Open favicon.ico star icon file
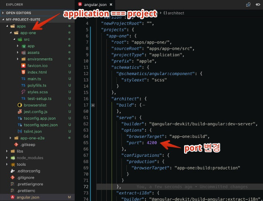The height and width of the screenshot is (201, 263). [23, 66]
